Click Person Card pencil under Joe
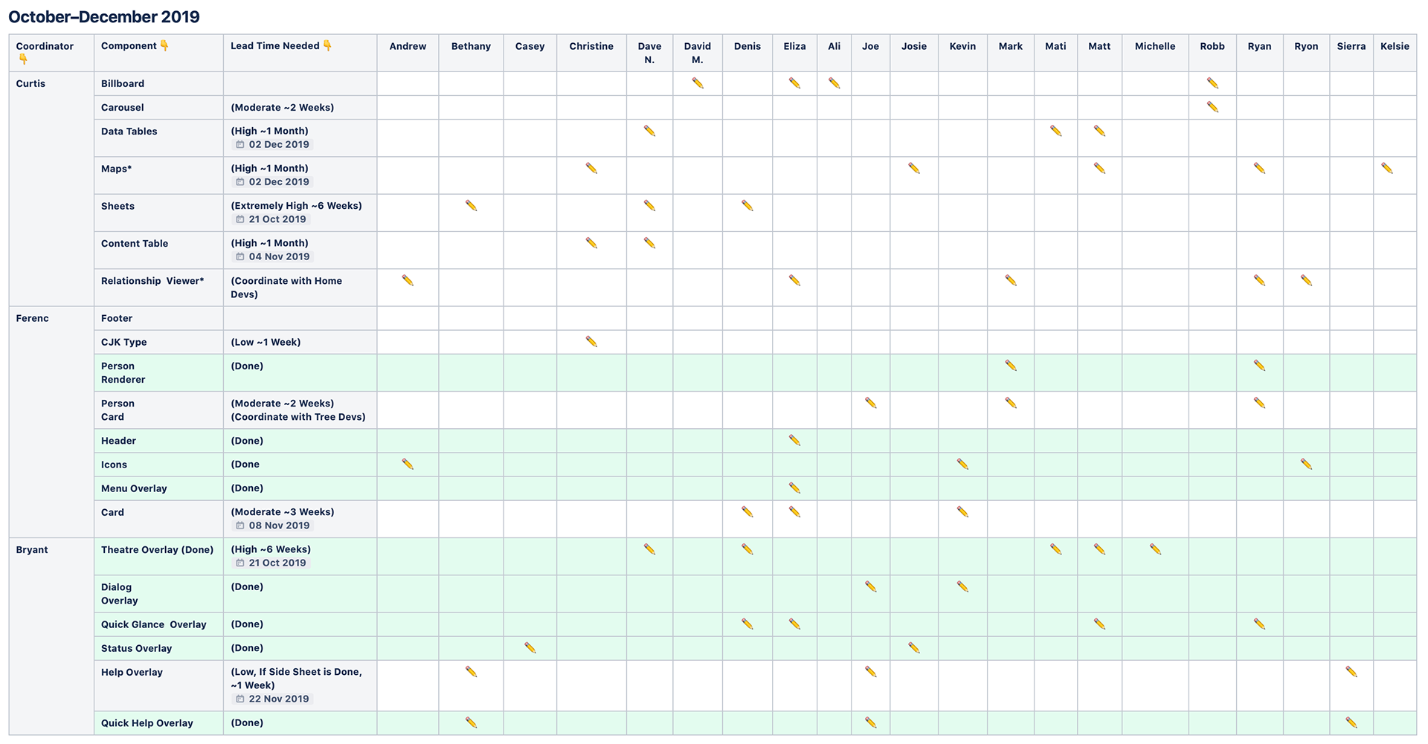The image size is (1428, 744). [870, 403]
